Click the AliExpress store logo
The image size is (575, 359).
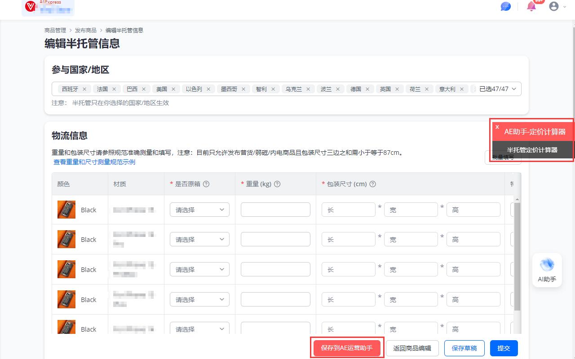30,7
